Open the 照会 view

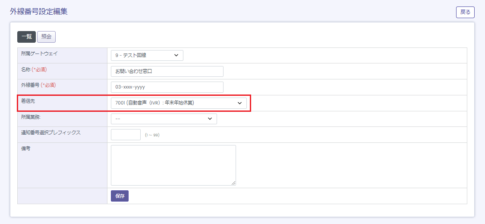(x=46, y=37)
